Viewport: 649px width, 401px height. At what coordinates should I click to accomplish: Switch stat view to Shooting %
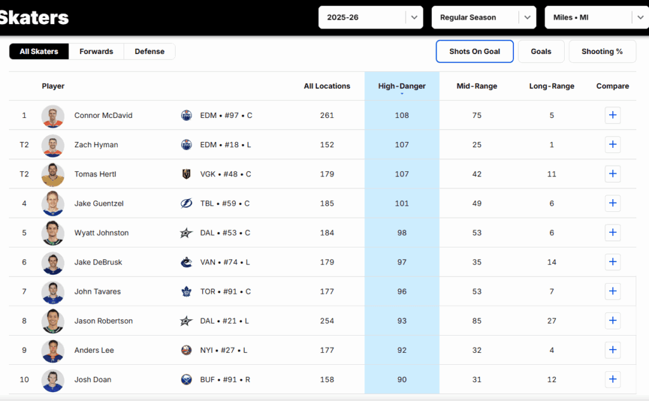pos(601,51)
